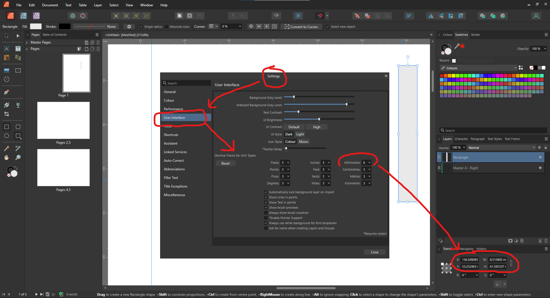Enable Always show brush crosshair
The width and height of the screenshot is (550, 298).
click(266, 213)
